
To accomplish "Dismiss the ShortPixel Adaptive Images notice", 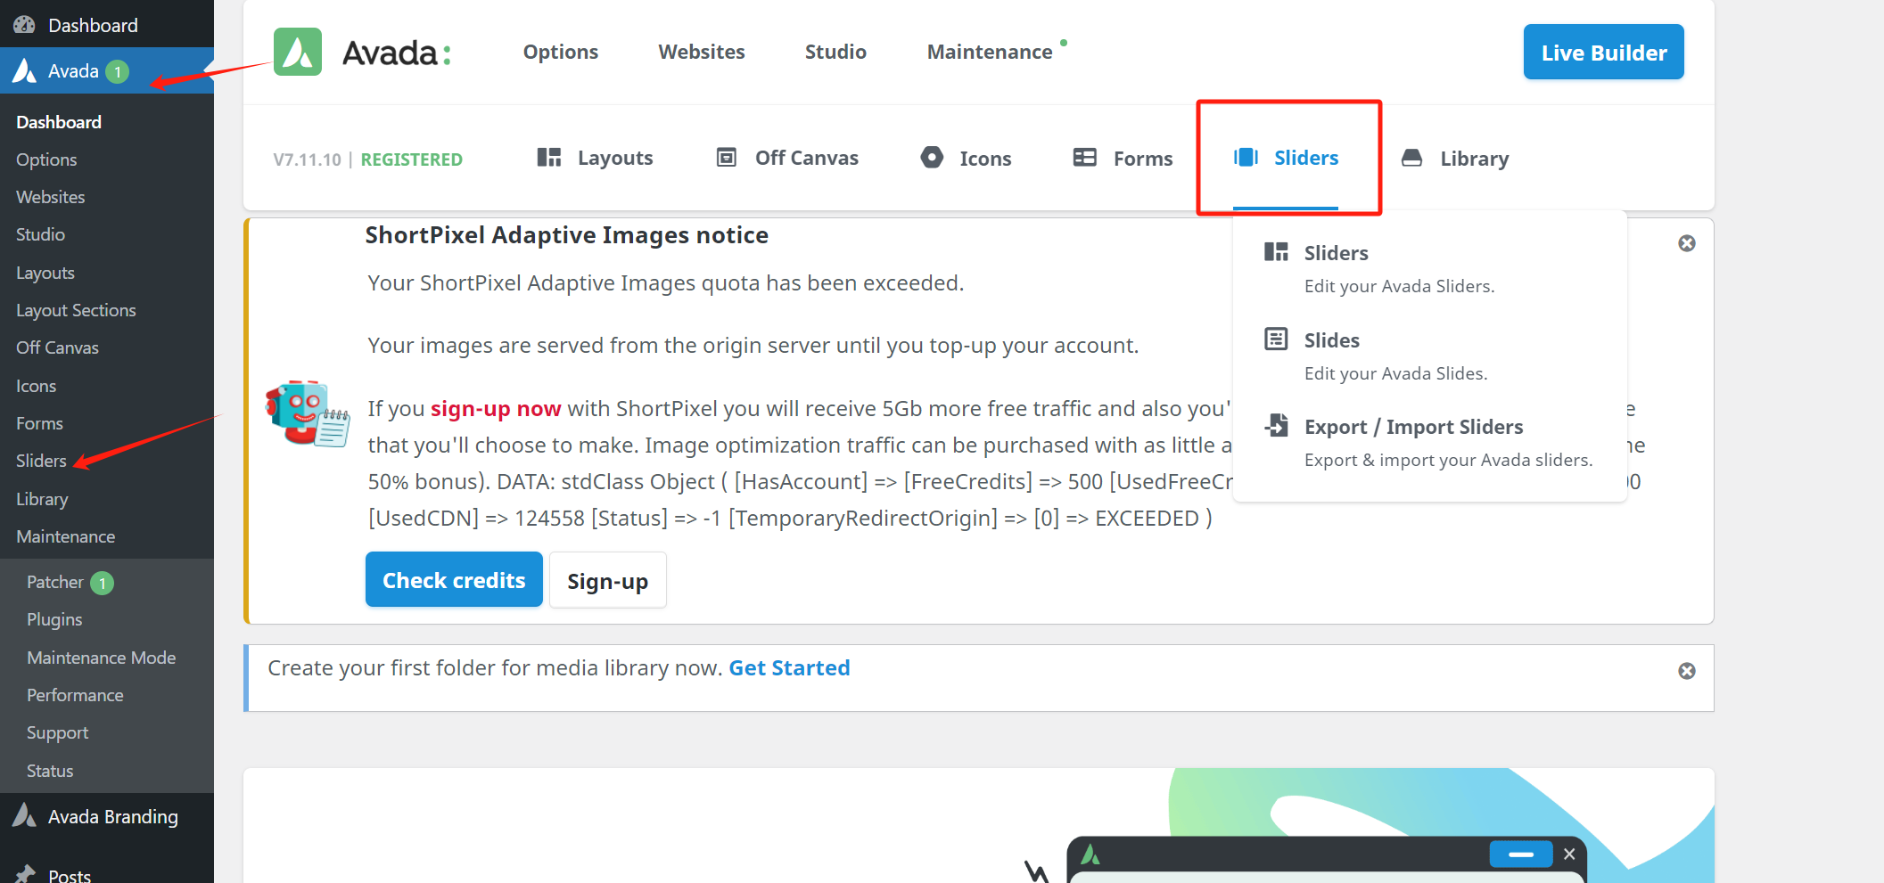I will 1686,242.
